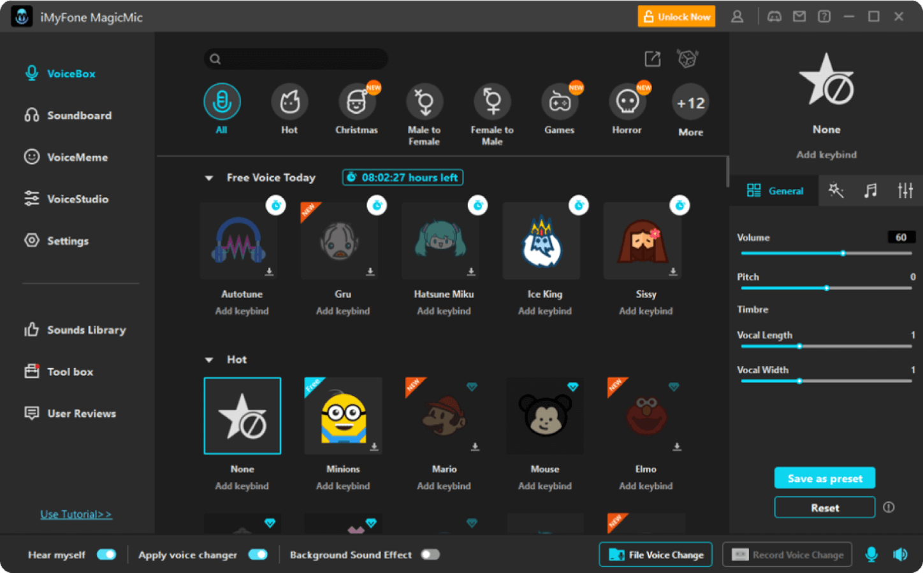Select the Sissy voice
The width and height of the screenshot is (923, 573).
coord(643,241)
